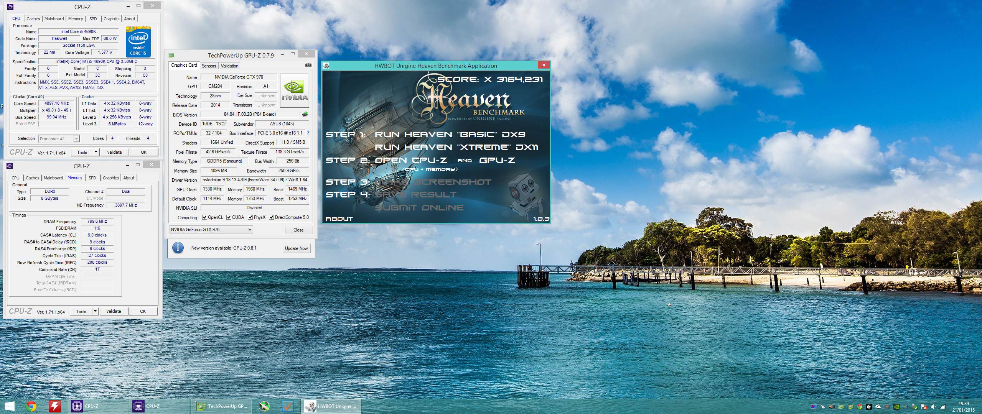
Task: Click the NVIDIA logo in GPU-Z
Action: (x=295, y=90)
